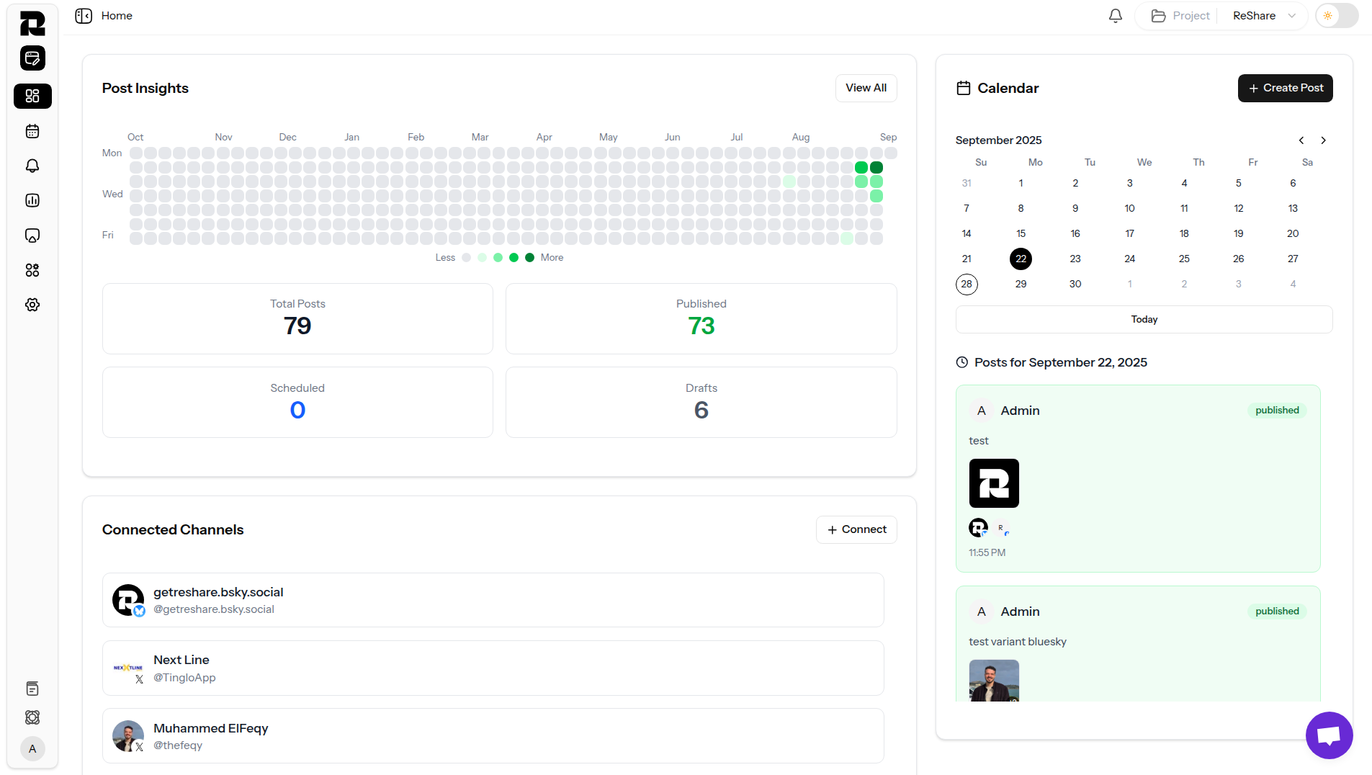Screen dimensions: 1372x775
Task: Open the analytics chart icon in sidebar
Action: pos(32,200)
